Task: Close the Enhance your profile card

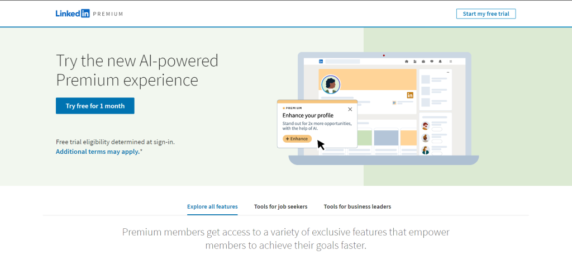Action: [x=350, y=109]
